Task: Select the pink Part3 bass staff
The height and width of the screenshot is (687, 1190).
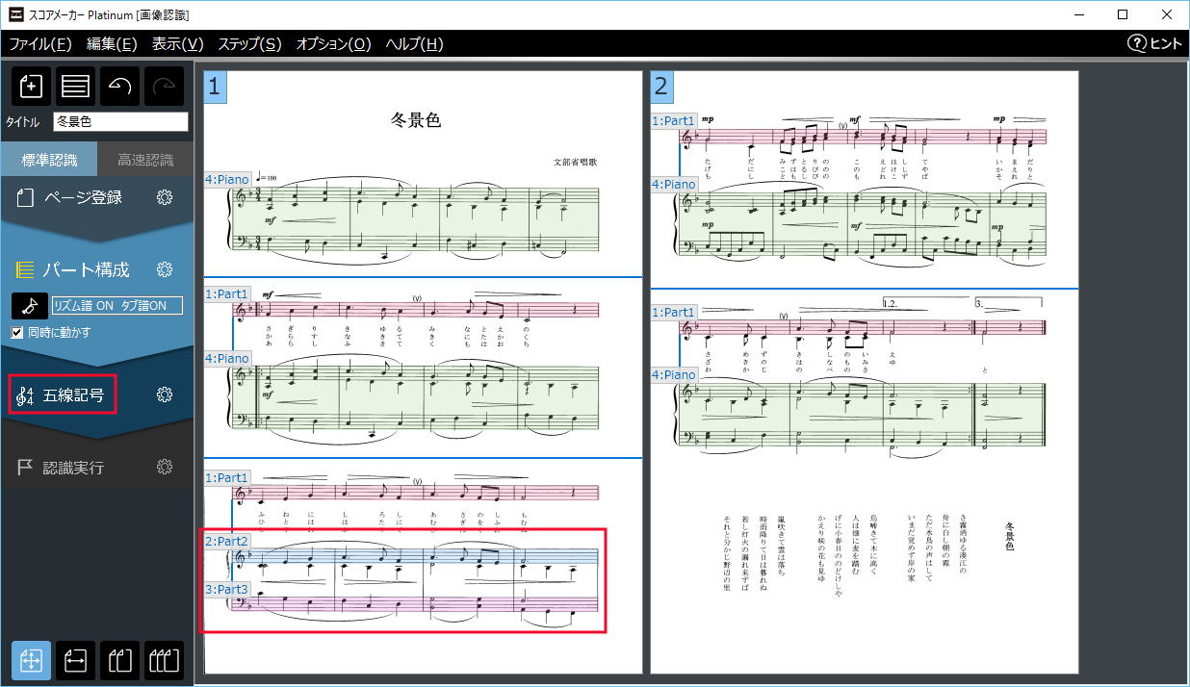Action: point(415,604)
